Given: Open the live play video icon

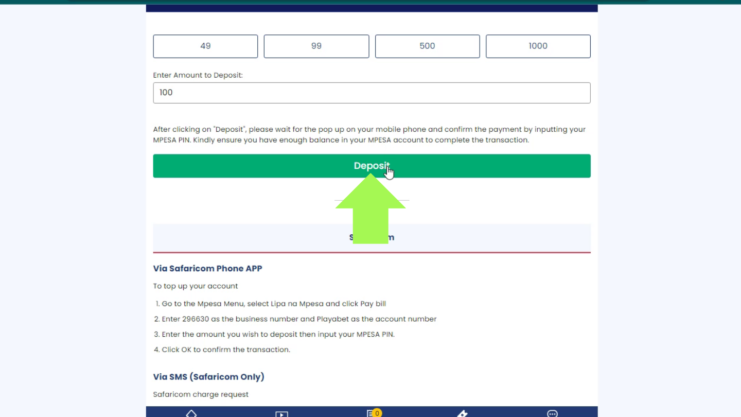Looking at the screenshot, I should click(x=281, y=414).
